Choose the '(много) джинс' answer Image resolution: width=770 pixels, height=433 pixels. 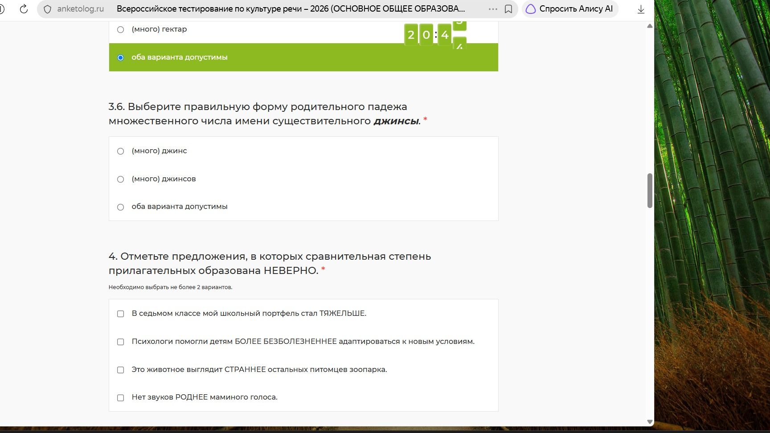120,151
